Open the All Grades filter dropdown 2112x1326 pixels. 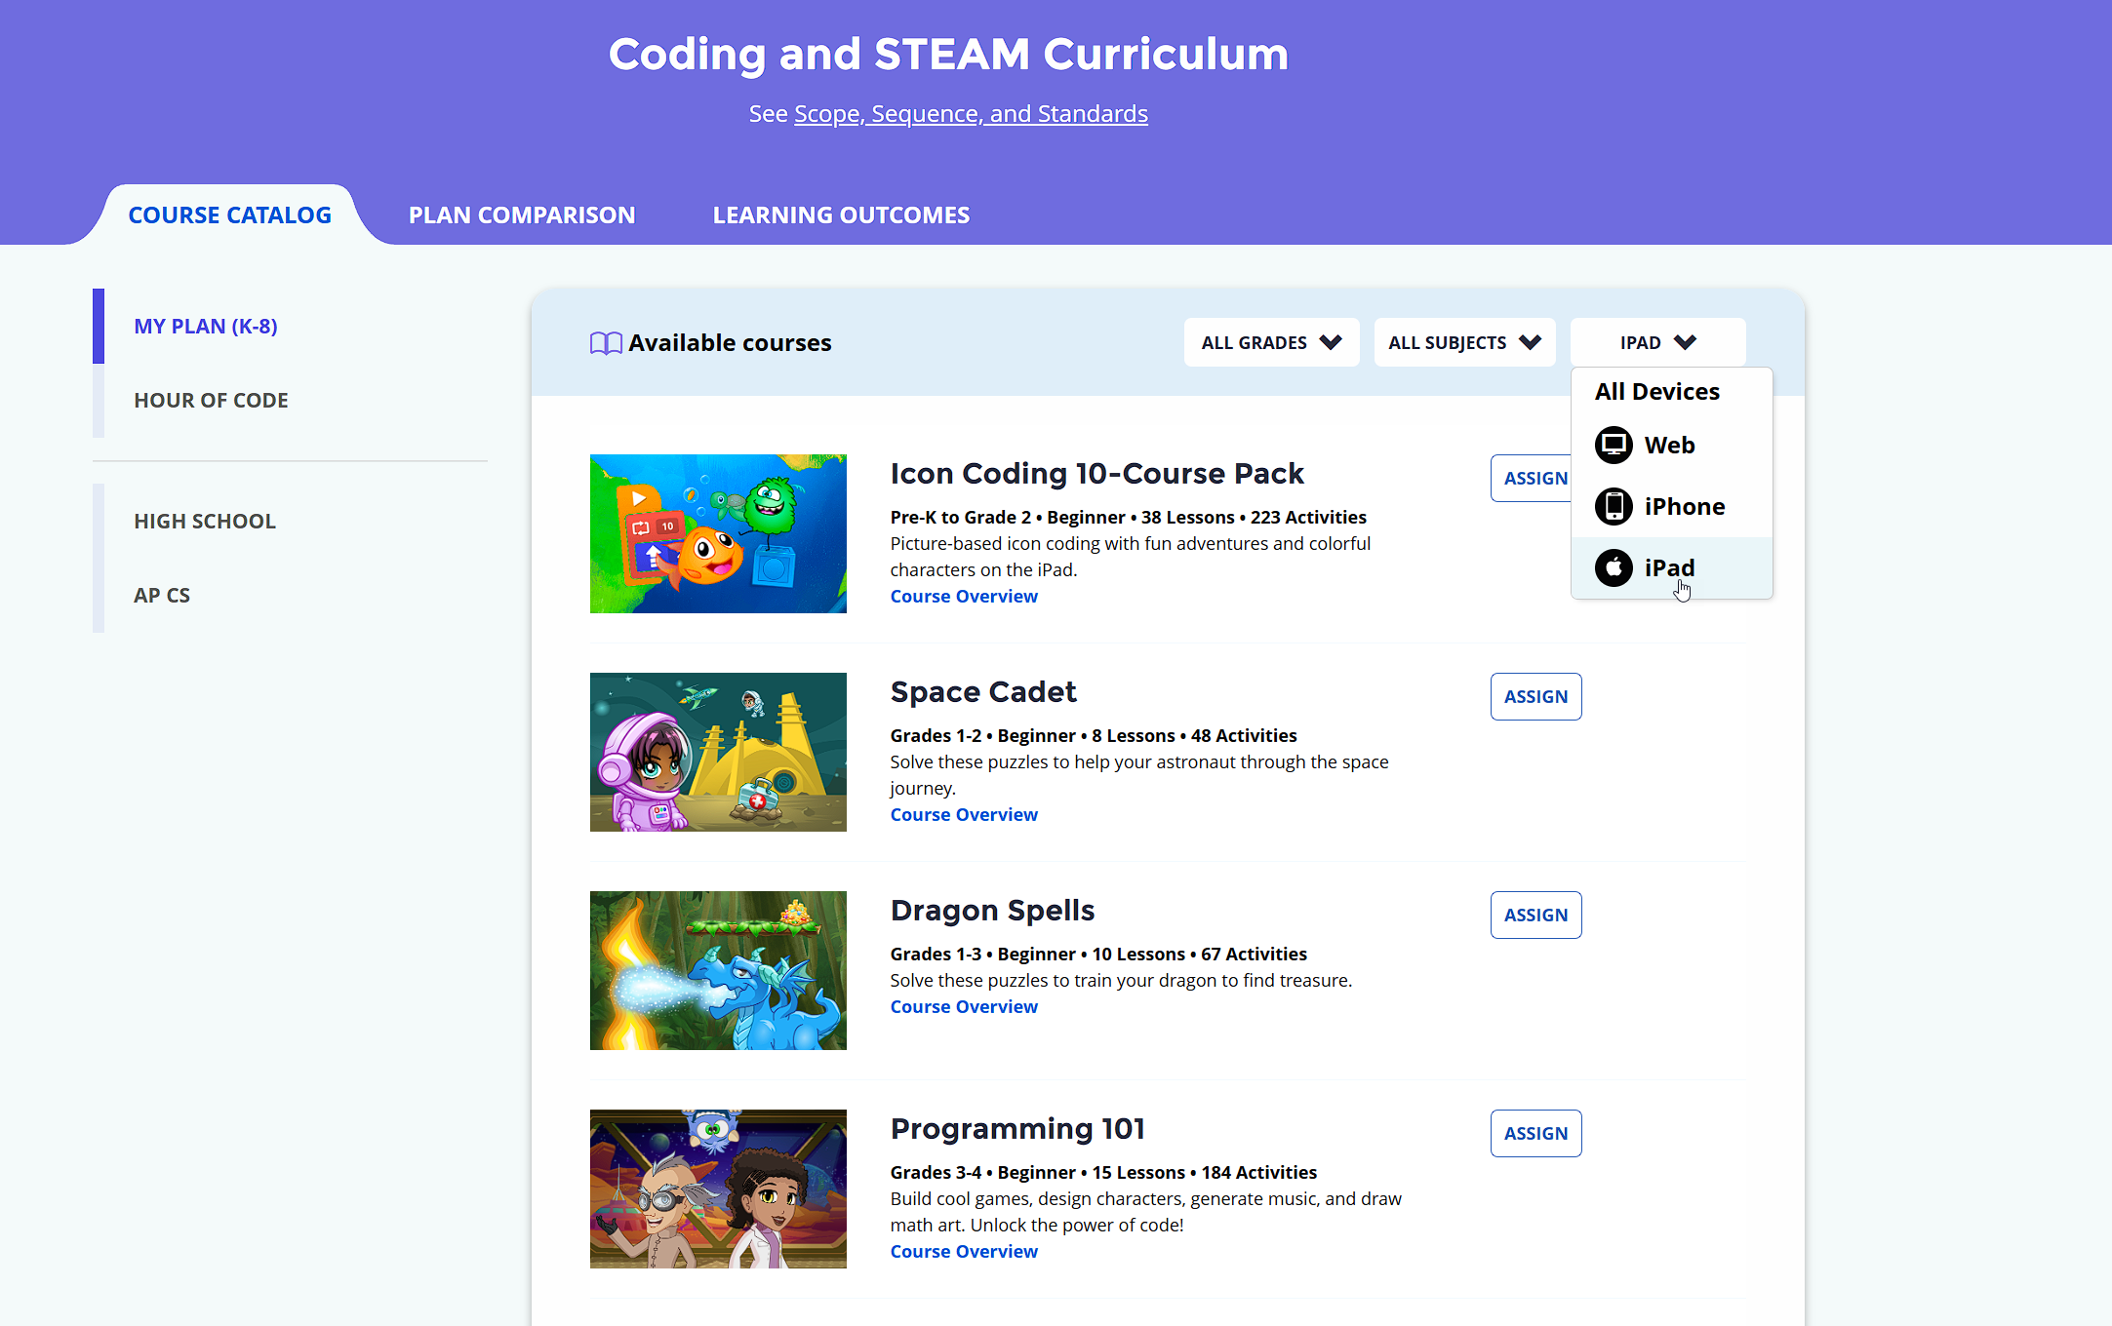1271,343
